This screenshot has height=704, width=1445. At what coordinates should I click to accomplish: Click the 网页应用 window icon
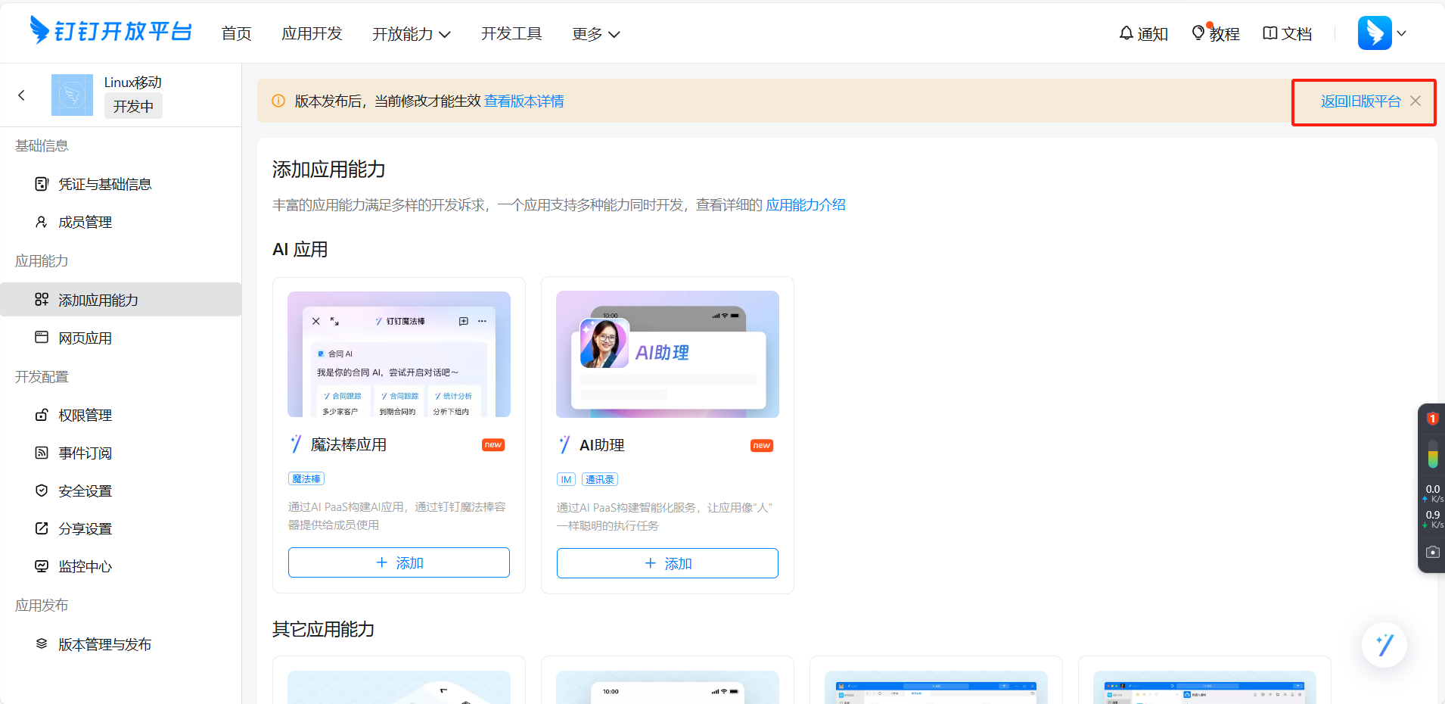42,338
